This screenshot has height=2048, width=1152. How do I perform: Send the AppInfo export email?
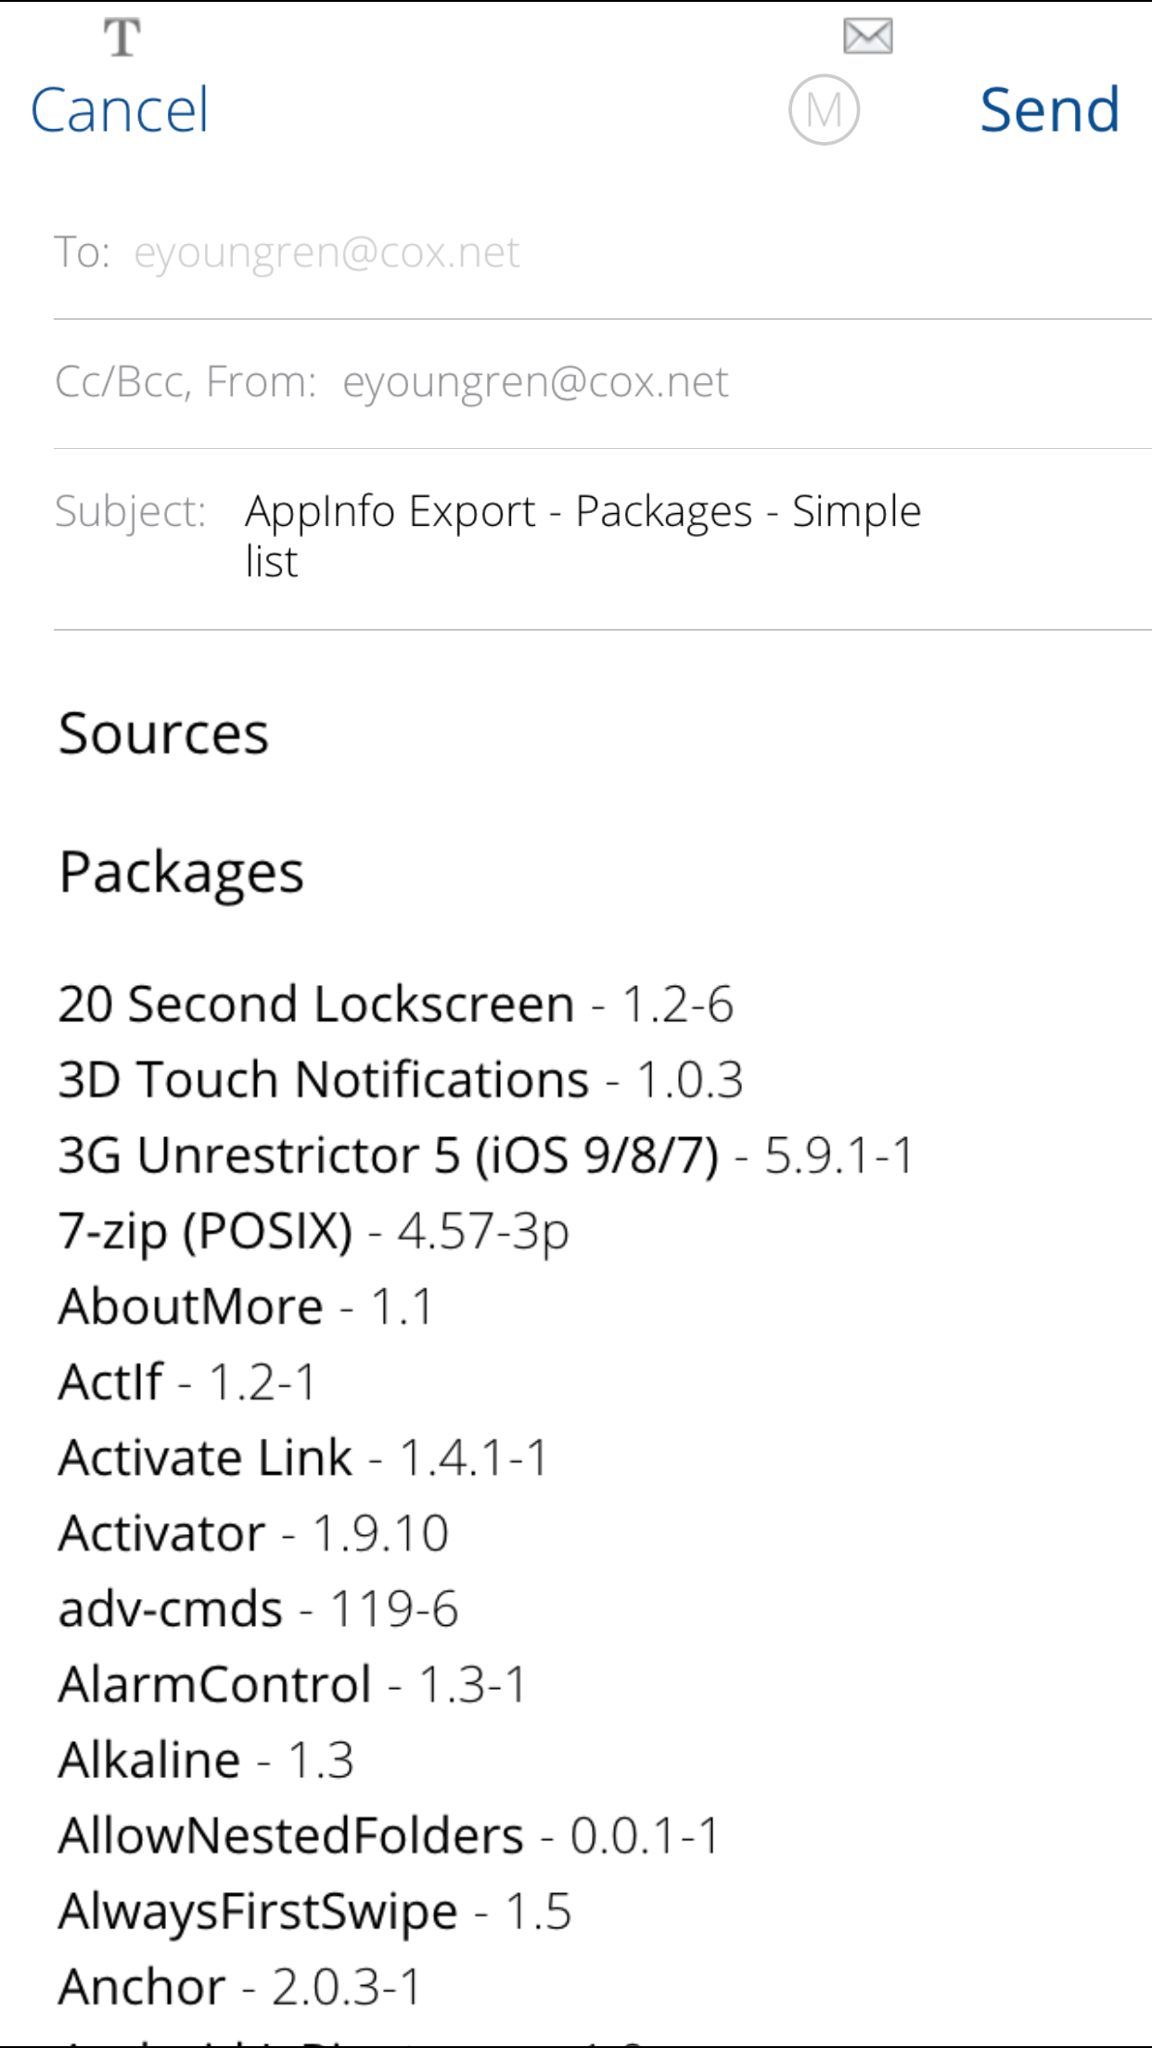point(1049,109)
